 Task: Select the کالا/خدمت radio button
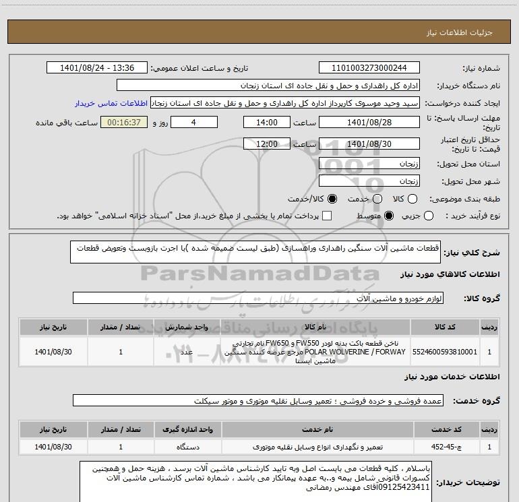pyautogui.click(x=332, y=199)
